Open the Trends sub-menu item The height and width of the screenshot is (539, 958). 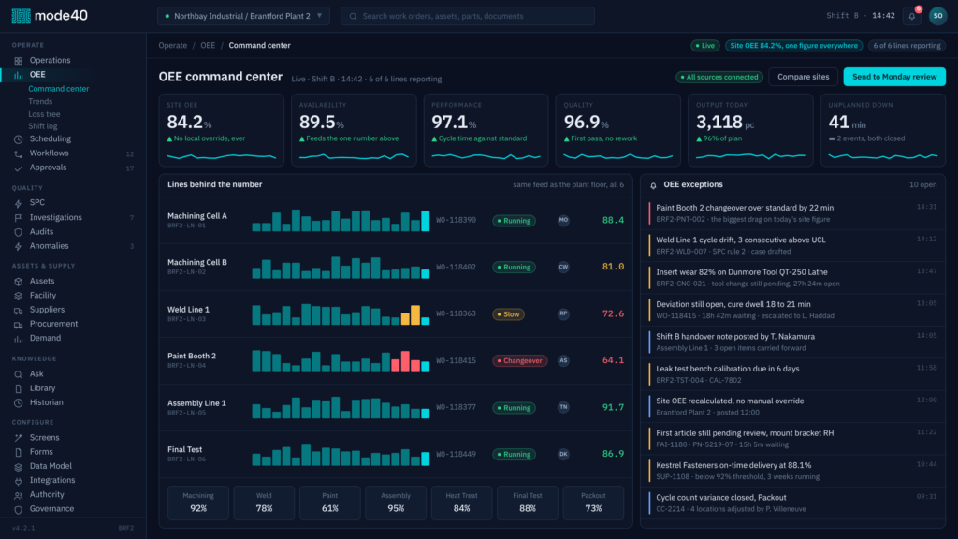click(x=40, y=101)
